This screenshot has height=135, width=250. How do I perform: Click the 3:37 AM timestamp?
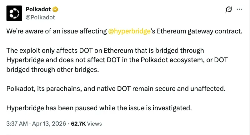pos(17,124)
